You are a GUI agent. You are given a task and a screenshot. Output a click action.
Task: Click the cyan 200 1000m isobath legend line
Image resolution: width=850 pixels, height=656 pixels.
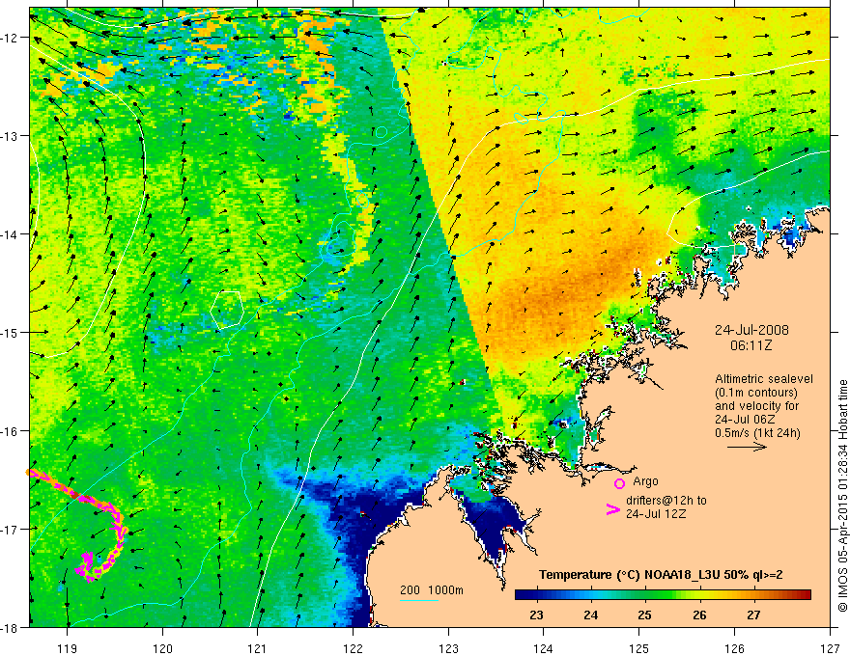click(419, 600)
